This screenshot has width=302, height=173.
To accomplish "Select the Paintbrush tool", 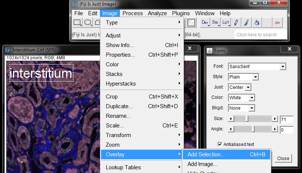I will pyautogui.click(x=246, y=23).
